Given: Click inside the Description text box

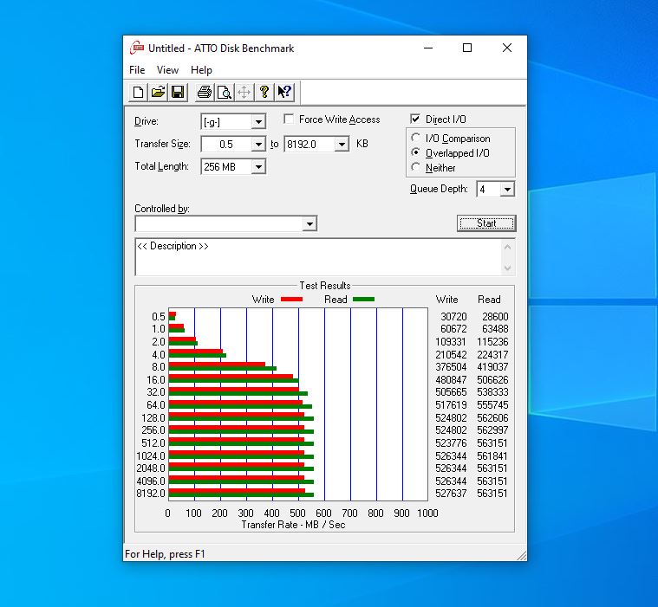Looking at the screenshot, I should 316,257.
